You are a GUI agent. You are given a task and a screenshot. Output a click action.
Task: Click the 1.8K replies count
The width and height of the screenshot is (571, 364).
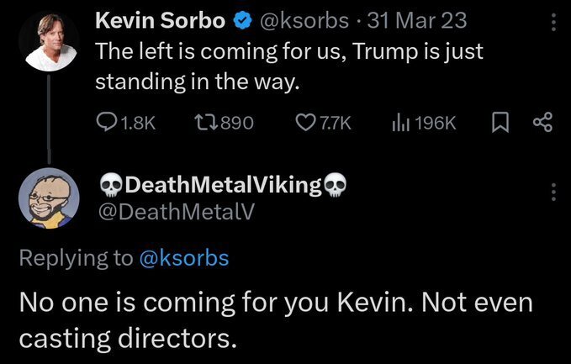click(139, 124)
